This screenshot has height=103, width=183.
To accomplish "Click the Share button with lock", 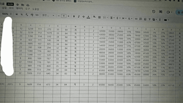I will click(x=180, y=12).
